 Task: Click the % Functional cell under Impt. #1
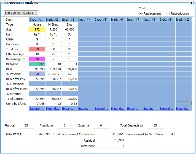37,84
